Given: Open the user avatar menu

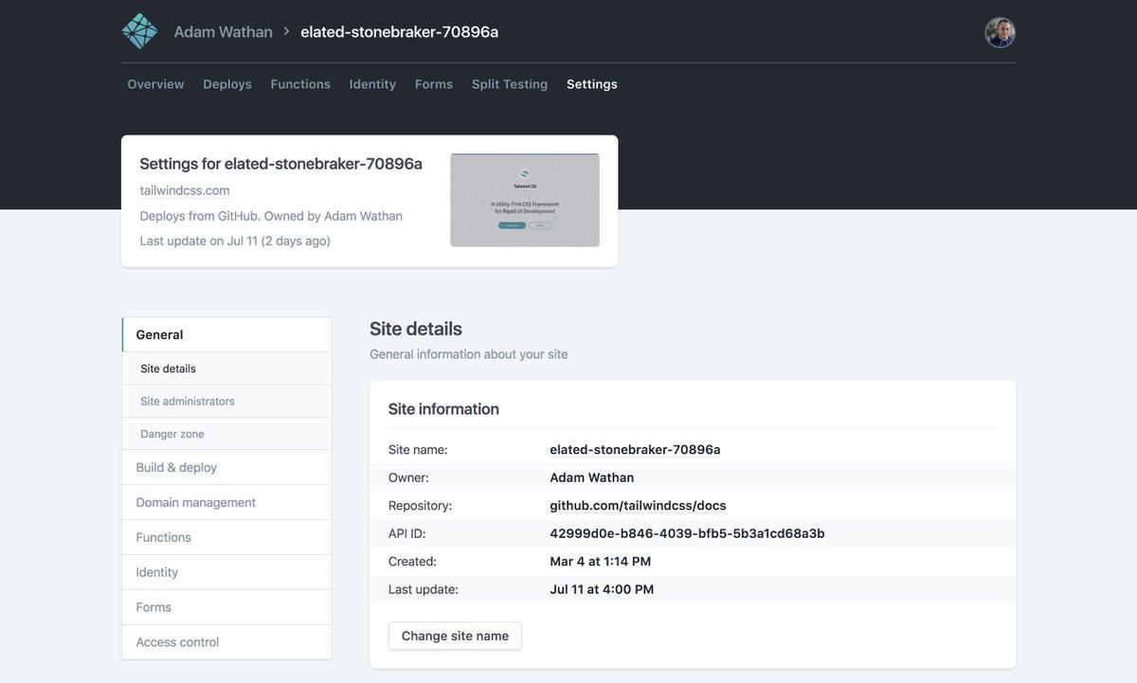Looking at the screenshot, I should tap(1000, 32).
